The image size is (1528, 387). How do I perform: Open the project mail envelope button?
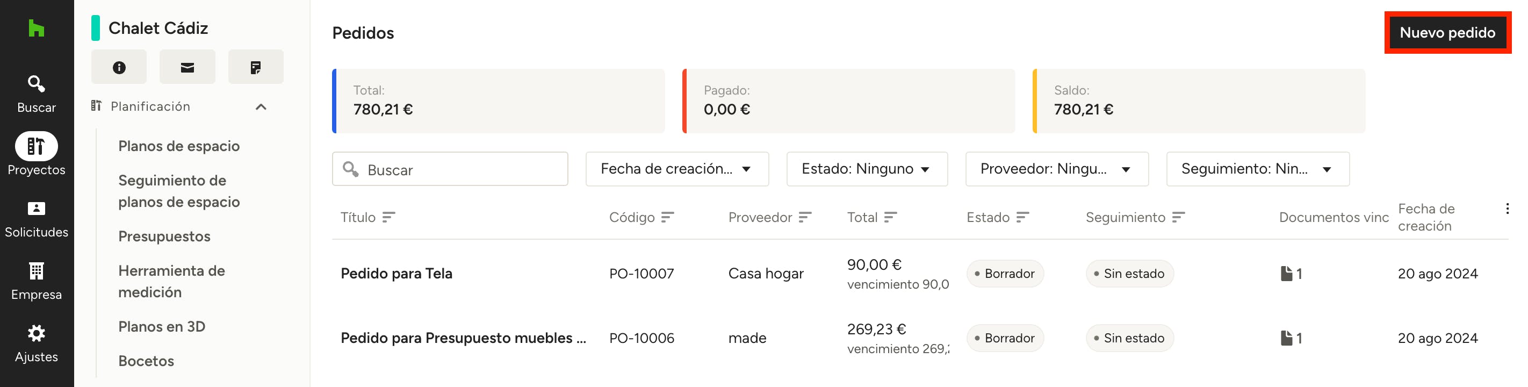click(187, 67)
